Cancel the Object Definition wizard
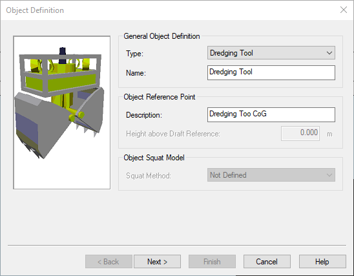The image size is (354, 276). [267, 262]
